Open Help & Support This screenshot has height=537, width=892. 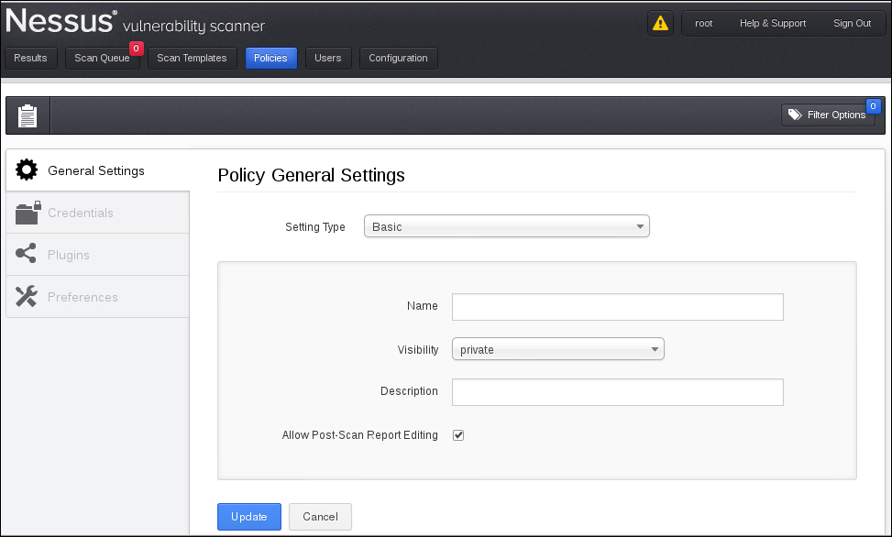tap(773, 23)
